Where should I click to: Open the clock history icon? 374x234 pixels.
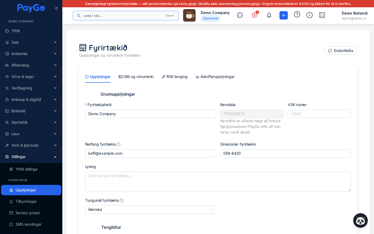tap(310, 15)
